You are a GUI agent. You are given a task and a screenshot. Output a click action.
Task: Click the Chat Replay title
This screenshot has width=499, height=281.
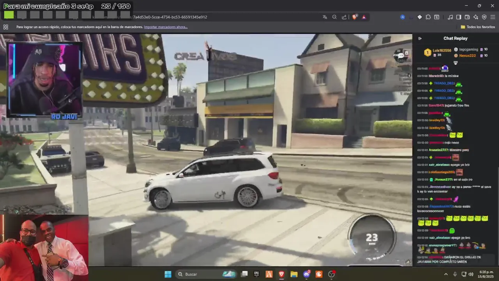455,38
